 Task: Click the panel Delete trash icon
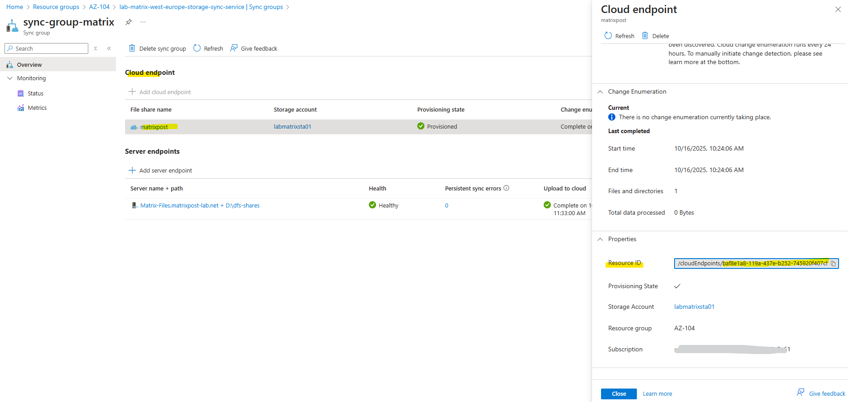(x=645, y=35)
